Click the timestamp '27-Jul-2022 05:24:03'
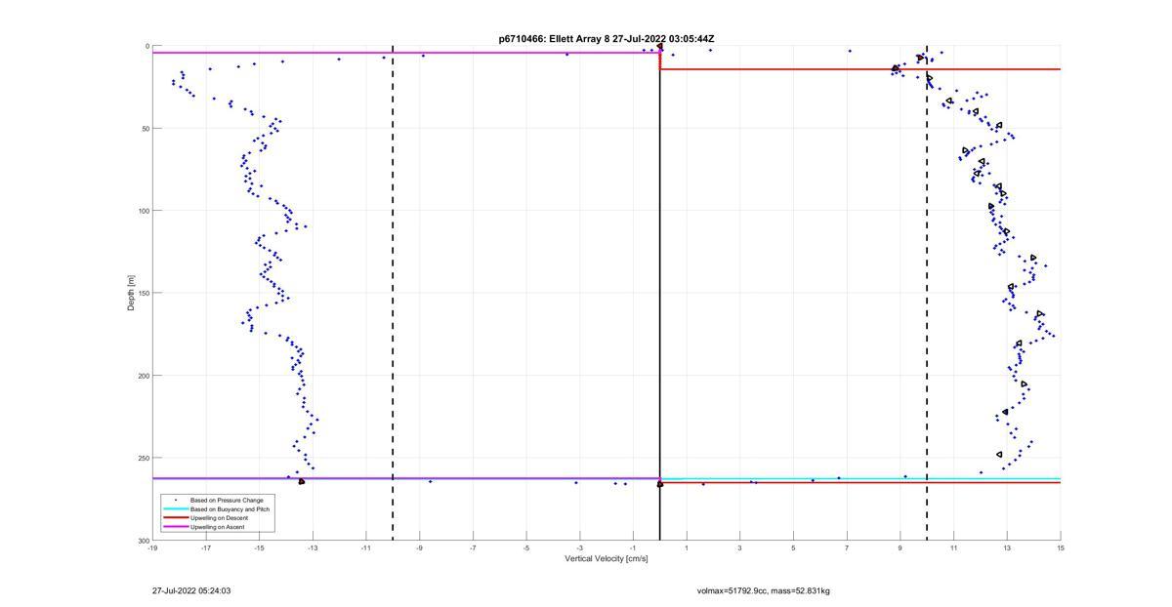 point(191,590)
